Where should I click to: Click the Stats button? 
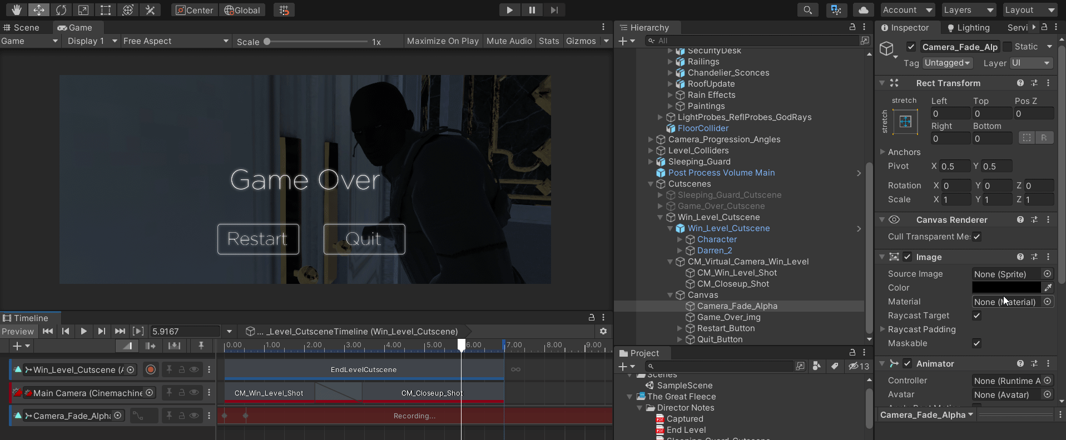[549, 41]
